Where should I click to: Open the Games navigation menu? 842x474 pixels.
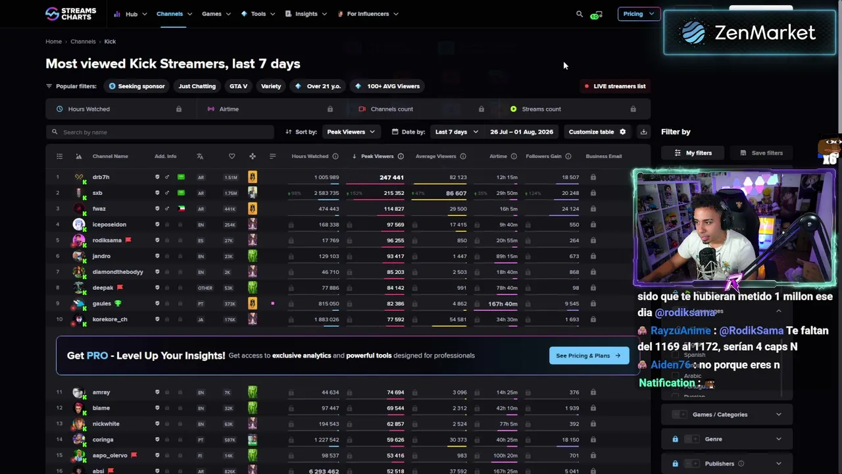point(216,14)
